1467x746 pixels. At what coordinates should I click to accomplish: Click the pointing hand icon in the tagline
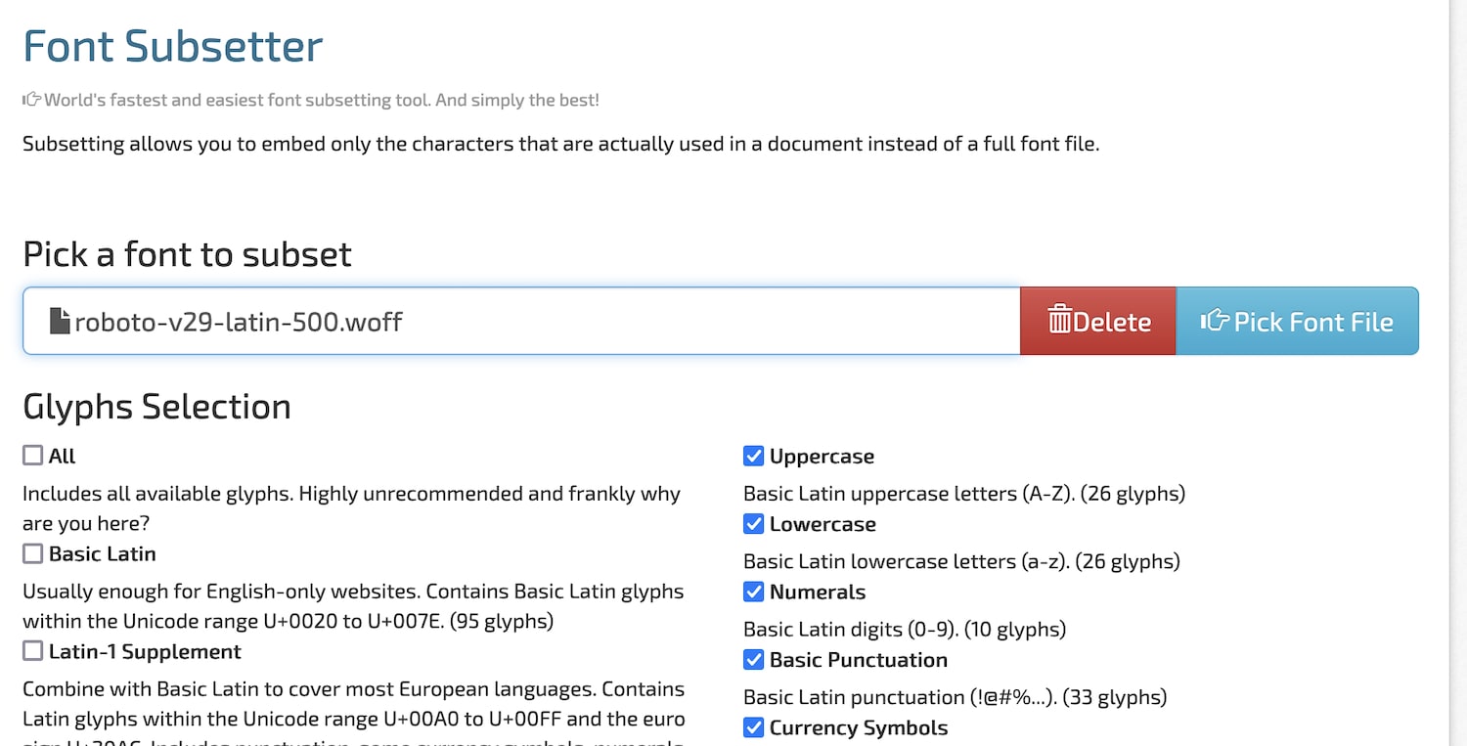tap(32, 100)
